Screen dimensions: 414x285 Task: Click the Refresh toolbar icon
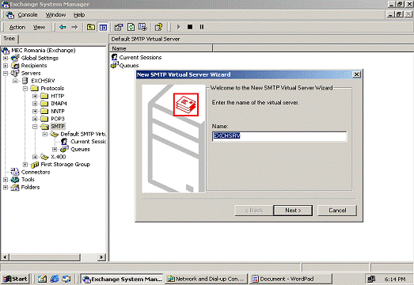click(131, 27)
